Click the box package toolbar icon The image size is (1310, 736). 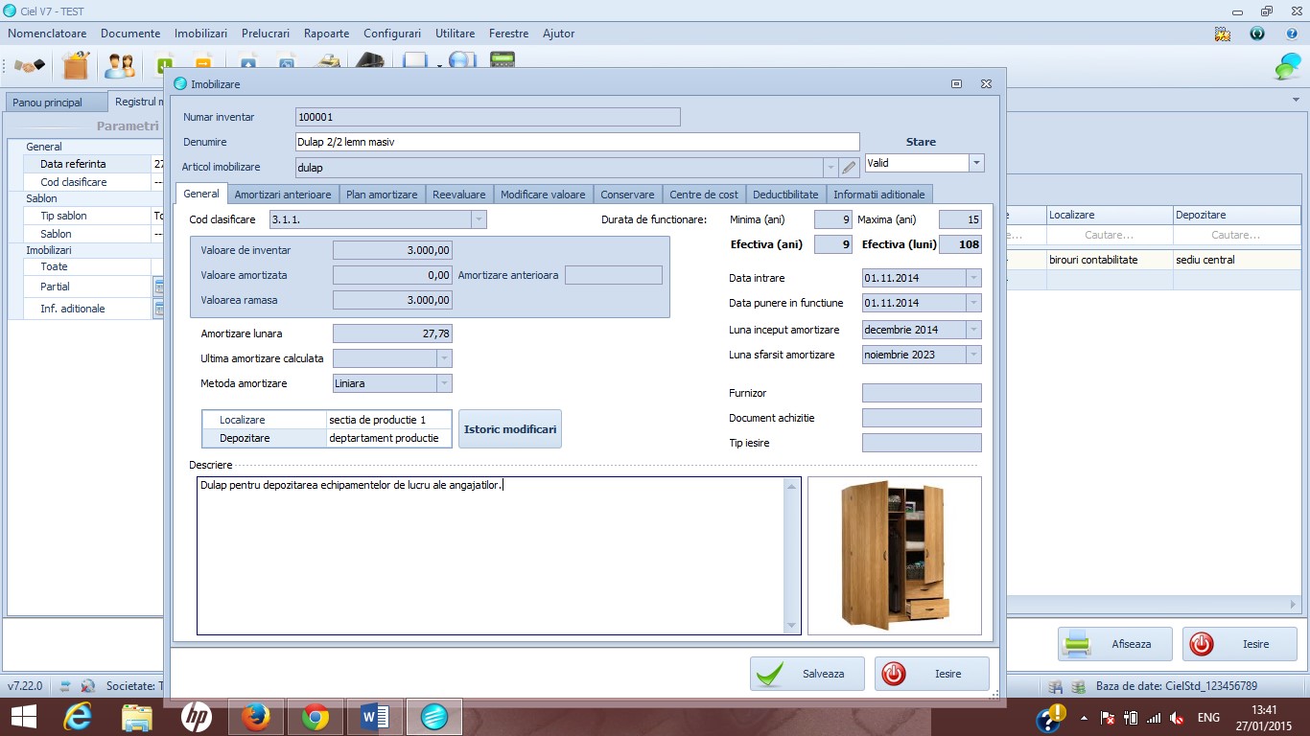point(75,66)
